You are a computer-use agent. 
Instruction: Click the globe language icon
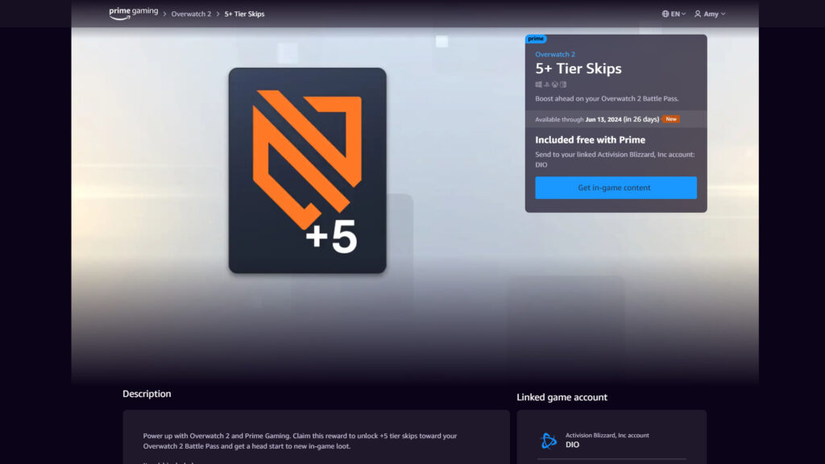tap(665, 14)
